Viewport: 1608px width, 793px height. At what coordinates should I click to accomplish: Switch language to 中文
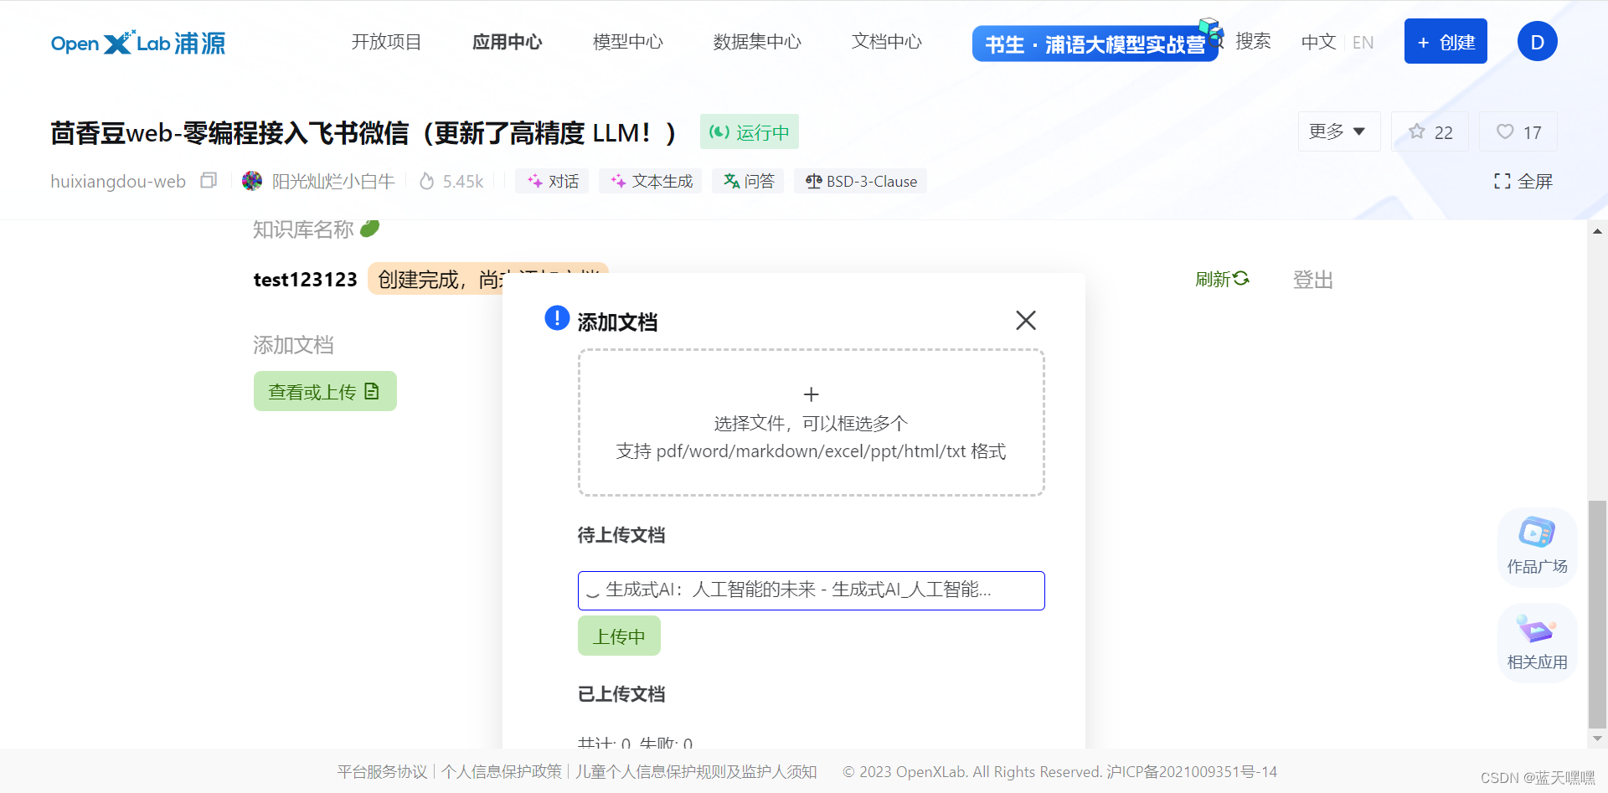point(1318,42)
